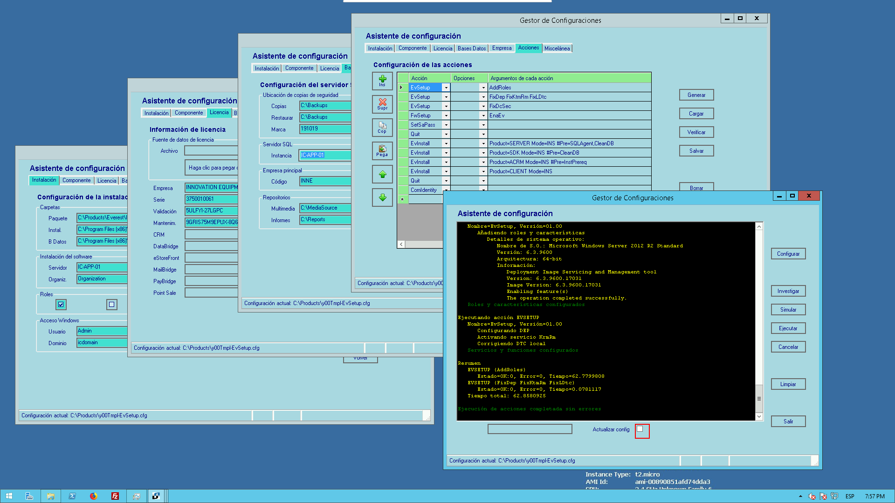Click the console vertical scrollbar thumb

(759, 399)
